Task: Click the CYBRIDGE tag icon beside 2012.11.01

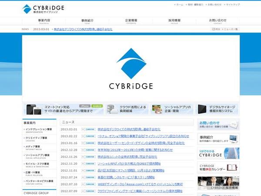Action: point(88,170)
